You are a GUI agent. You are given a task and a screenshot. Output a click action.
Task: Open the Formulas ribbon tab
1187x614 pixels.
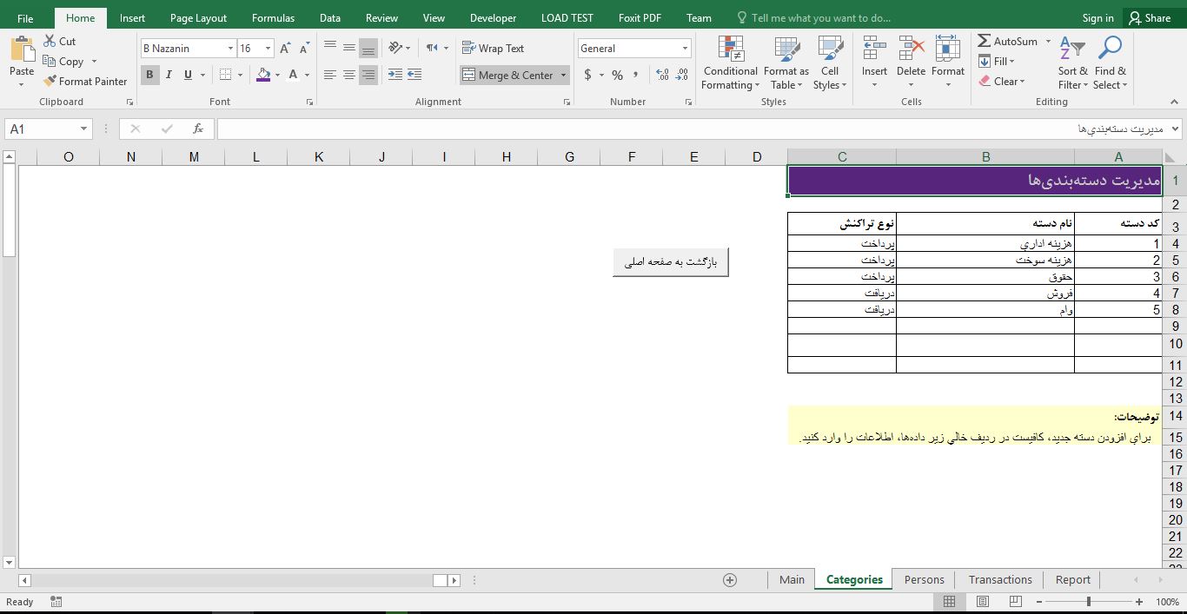273,17
